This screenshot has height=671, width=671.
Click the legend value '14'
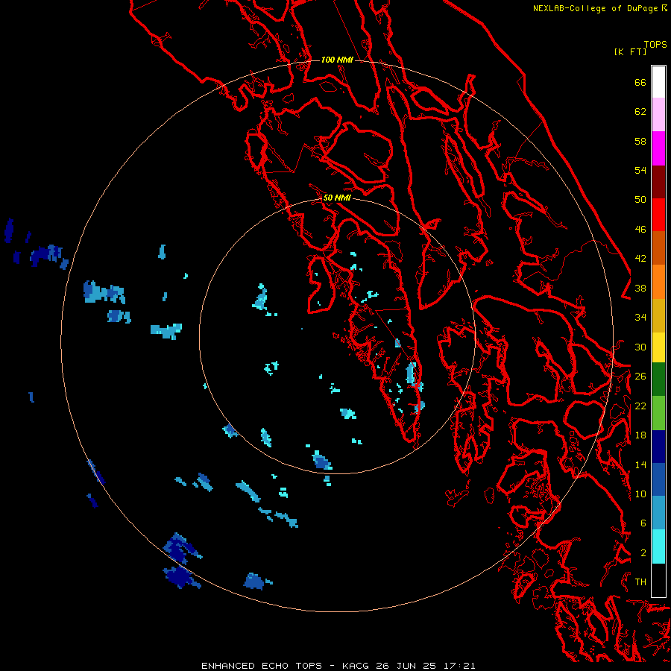coord(640,464)
